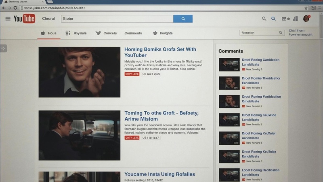Select the Comments tab
Image resolution: width=323 pixels, height=182 pixels.
(133, 33)
